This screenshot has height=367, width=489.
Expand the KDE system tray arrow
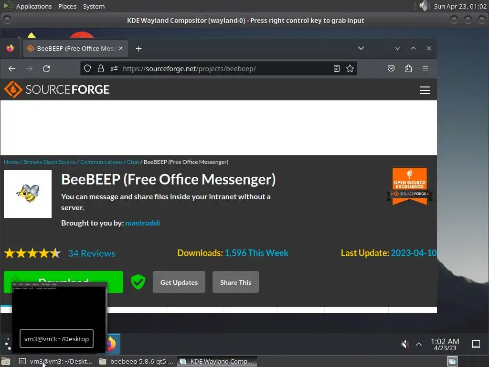418,344
